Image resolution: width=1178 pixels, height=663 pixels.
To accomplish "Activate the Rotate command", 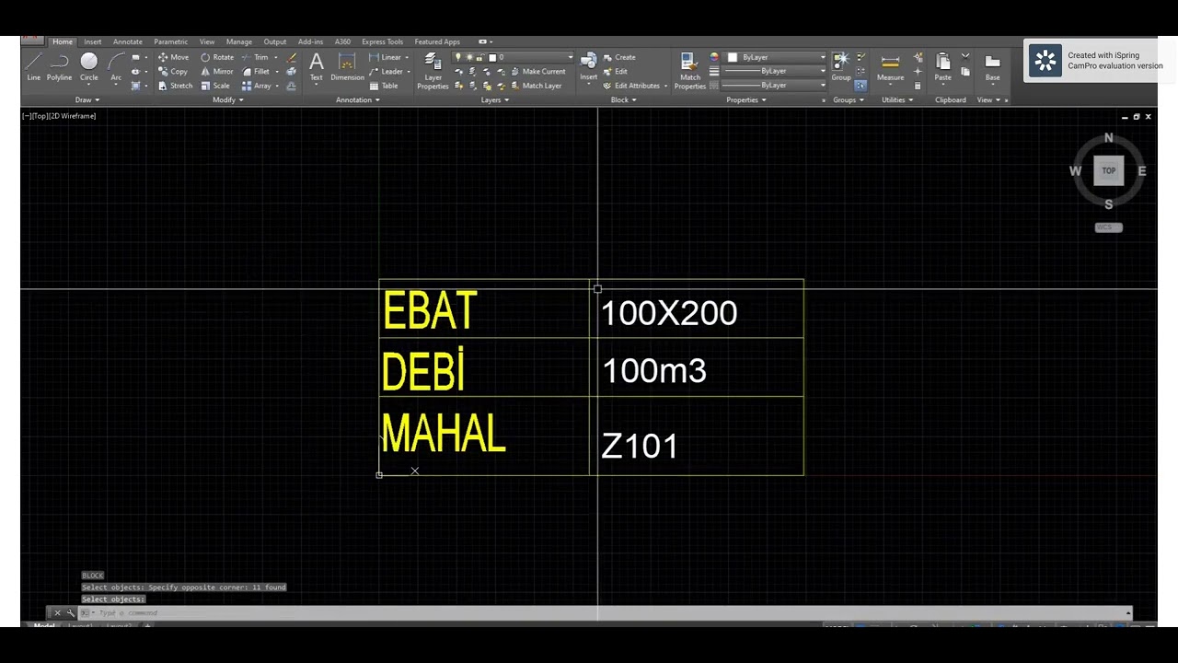I will click(x=217, y=57).
